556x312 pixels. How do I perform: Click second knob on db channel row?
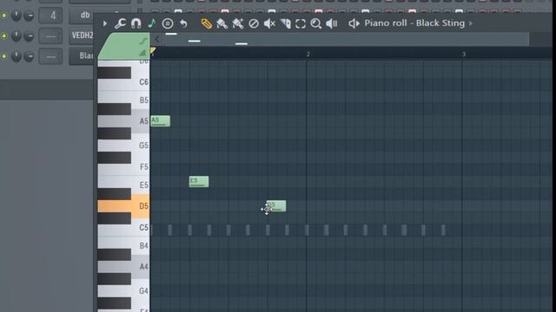pyautogui.click(x=29, y=16)
